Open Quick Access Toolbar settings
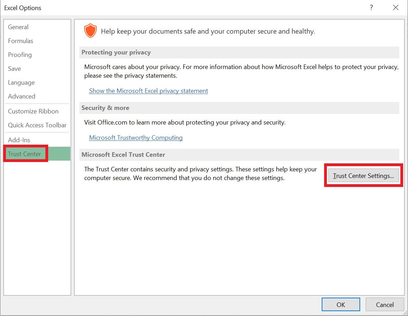This screenshot has width=408, height=316. pyautogui.click(x=37, y=125)
